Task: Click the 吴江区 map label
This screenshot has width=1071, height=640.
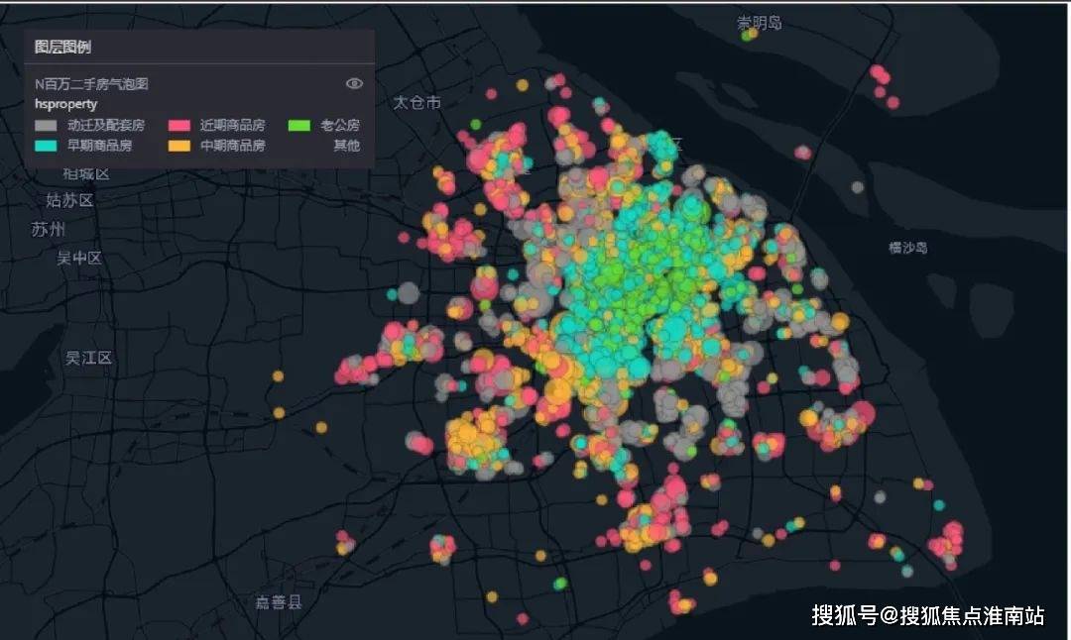Action: coord(88,358)
